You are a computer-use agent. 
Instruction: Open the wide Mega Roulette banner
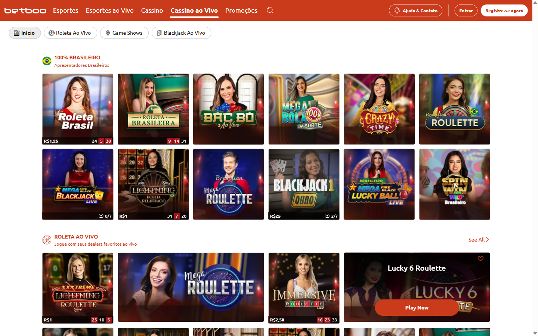tap(191, 287)
